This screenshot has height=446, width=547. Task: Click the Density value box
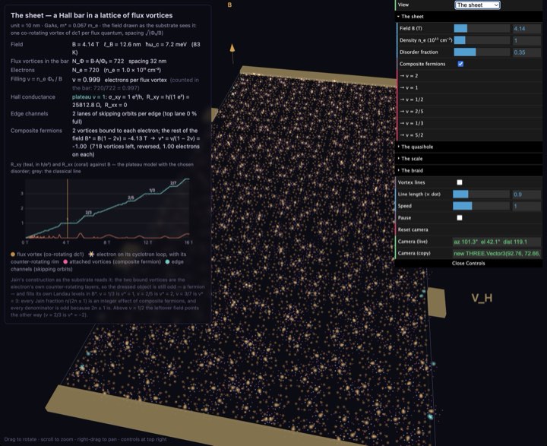pos(526,40)
